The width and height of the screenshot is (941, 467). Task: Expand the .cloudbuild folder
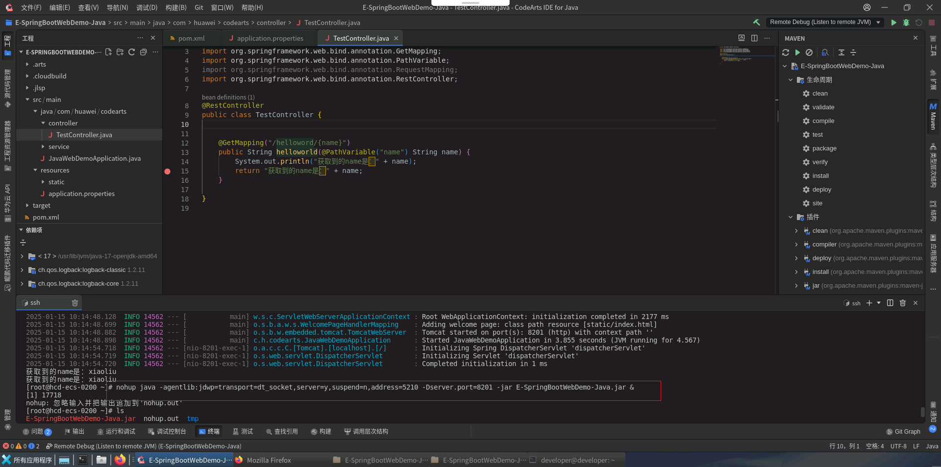[x=27, y=76]
